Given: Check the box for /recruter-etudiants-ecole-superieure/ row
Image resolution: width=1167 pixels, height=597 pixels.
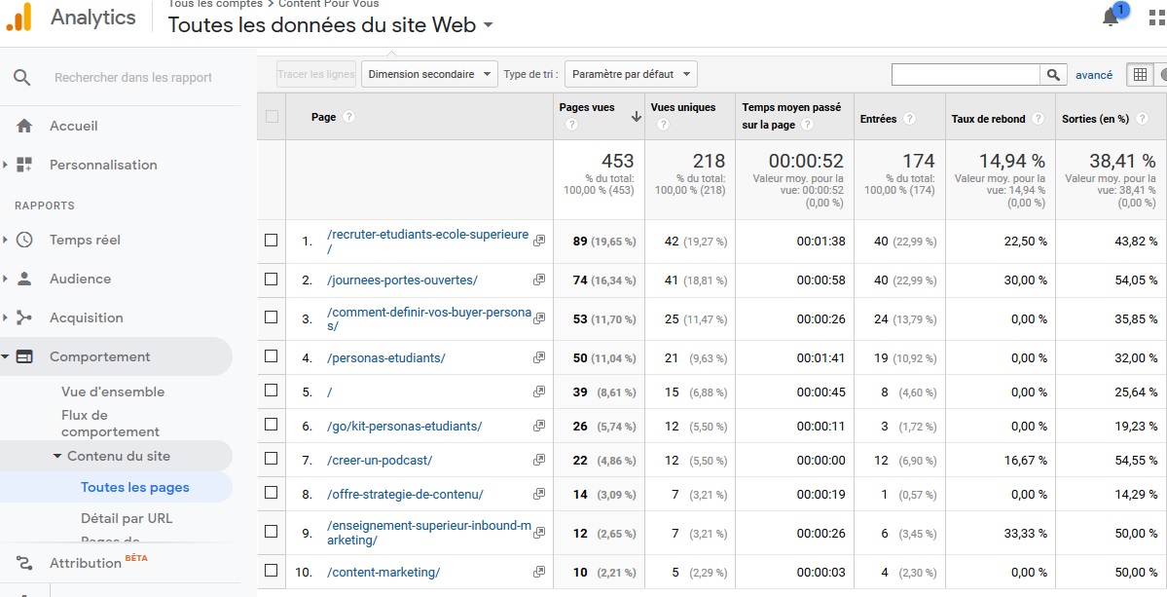Looking at the screenshot, I should coord(272,241).
